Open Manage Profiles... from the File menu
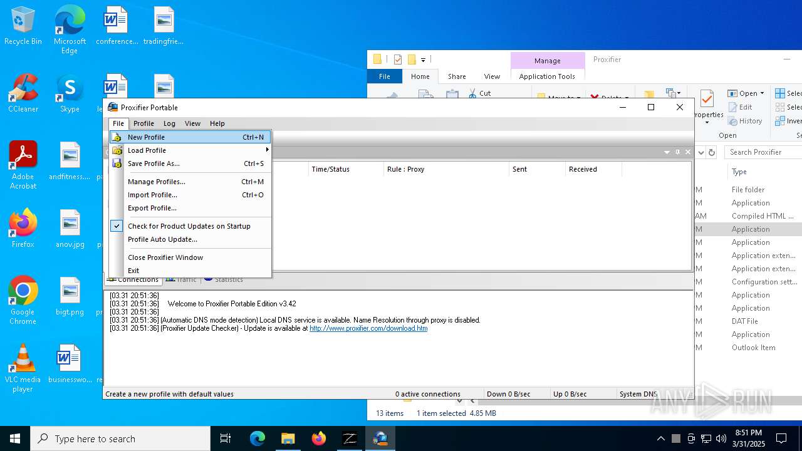Viewport: 802px width, 451px height. (190, 182)
